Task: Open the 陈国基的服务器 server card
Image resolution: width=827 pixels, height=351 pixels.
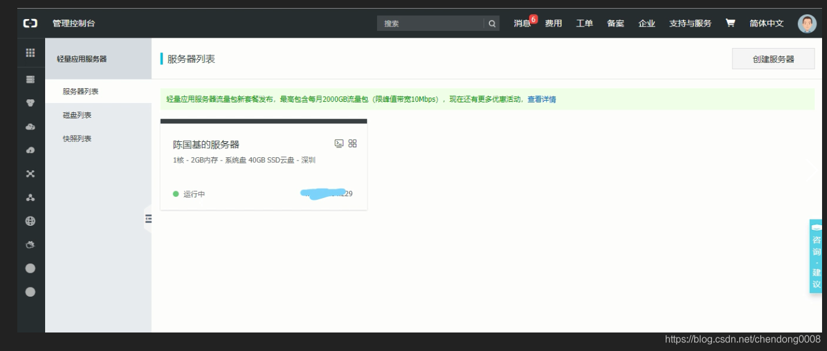Action: tap(263, 165)
